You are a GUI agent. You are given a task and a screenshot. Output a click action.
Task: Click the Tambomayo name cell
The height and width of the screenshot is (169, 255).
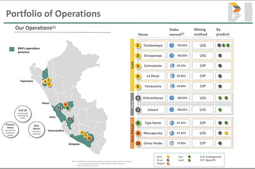click(x=153, y=45)
